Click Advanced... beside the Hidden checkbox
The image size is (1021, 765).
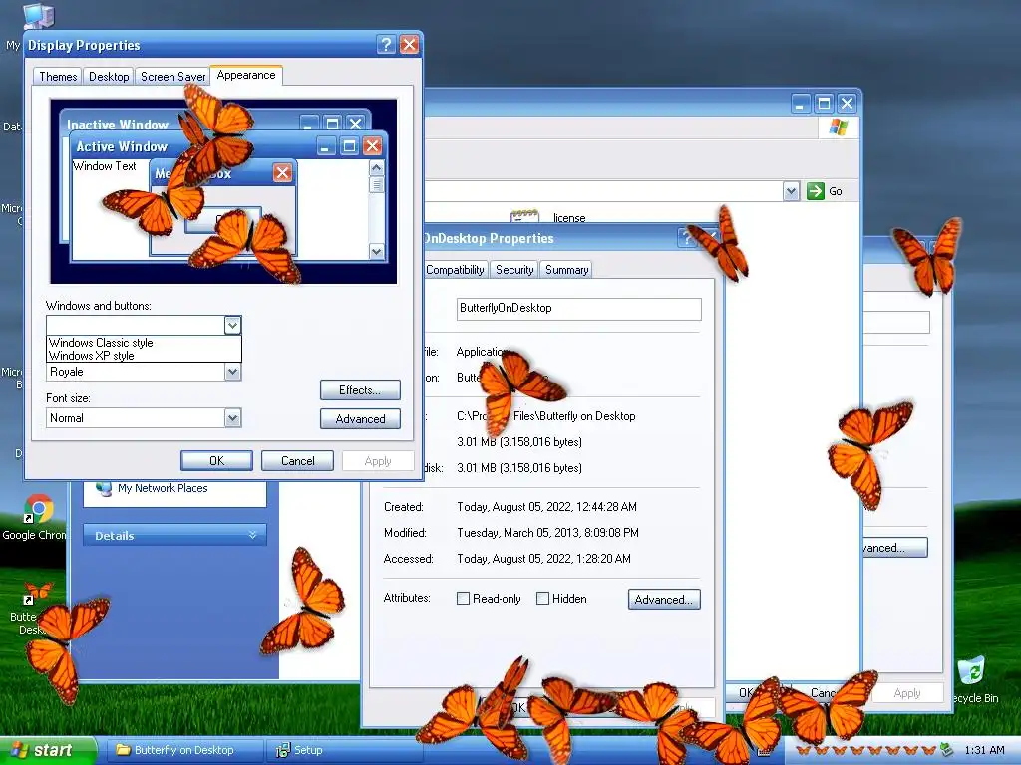click(x=664, y=599)
